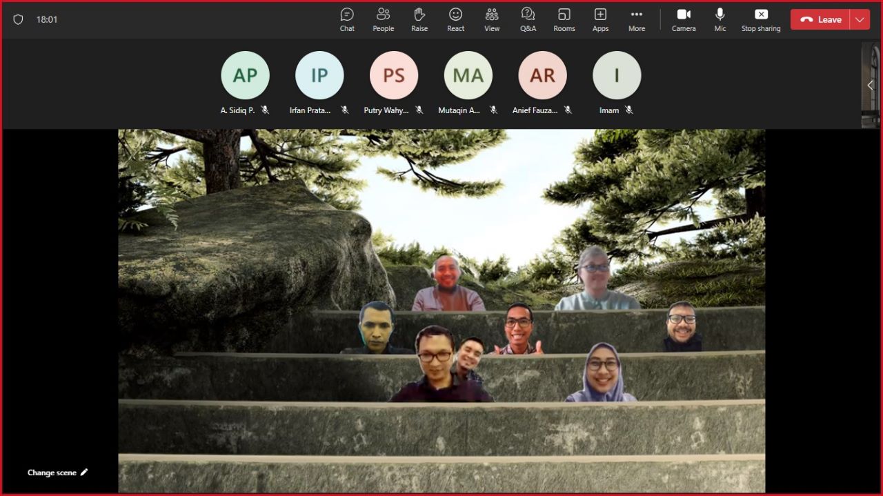Click the muted mic icon beside Putry Wahy

point(419,110)
